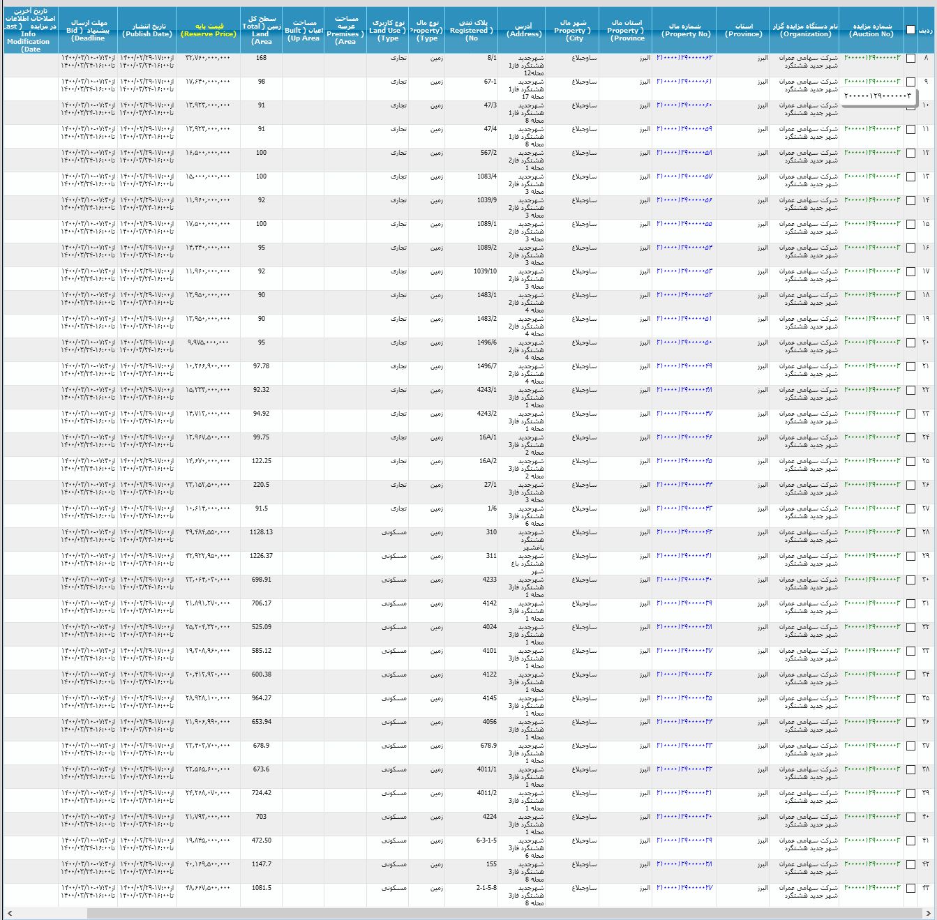Open property number link for plate 4024

click(684, 627)
